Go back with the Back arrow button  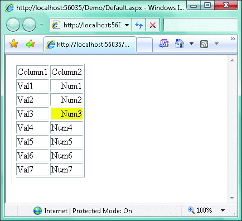(13, 25)
